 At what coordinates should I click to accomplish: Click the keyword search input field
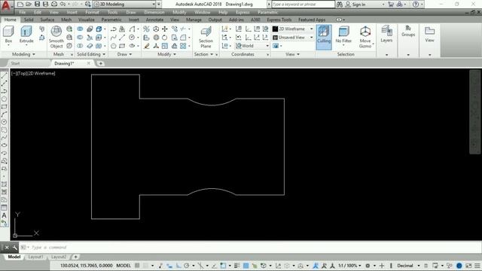point(303,5)
